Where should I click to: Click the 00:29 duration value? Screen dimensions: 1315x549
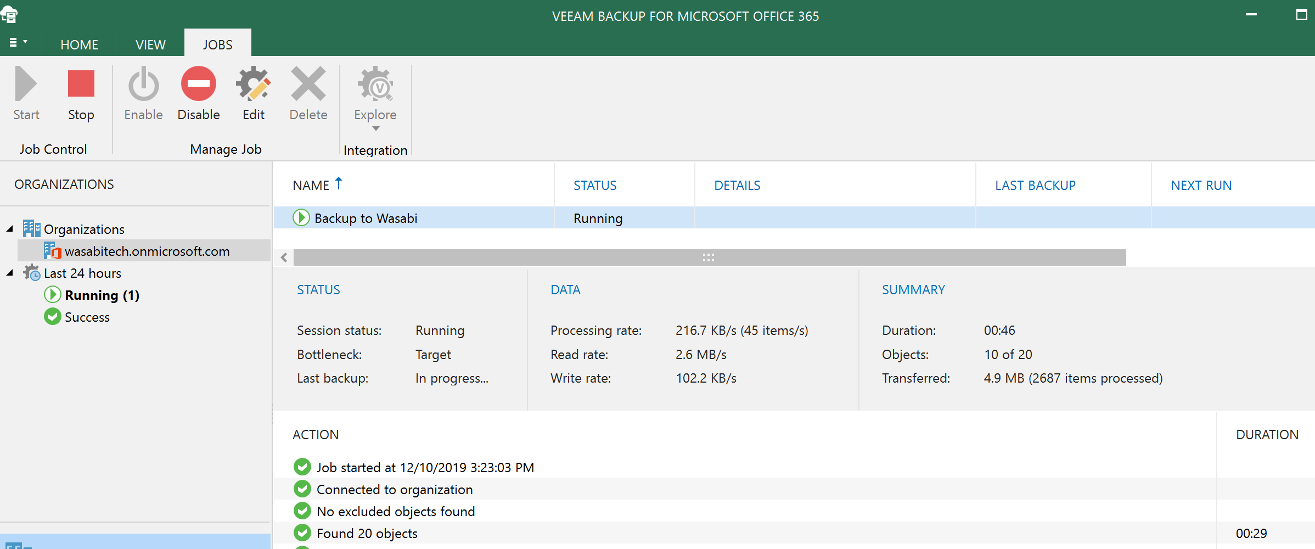coord(1251,533)
